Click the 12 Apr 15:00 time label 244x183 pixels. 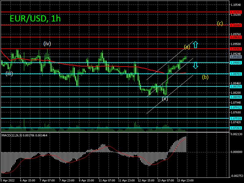tap(146, 180)
